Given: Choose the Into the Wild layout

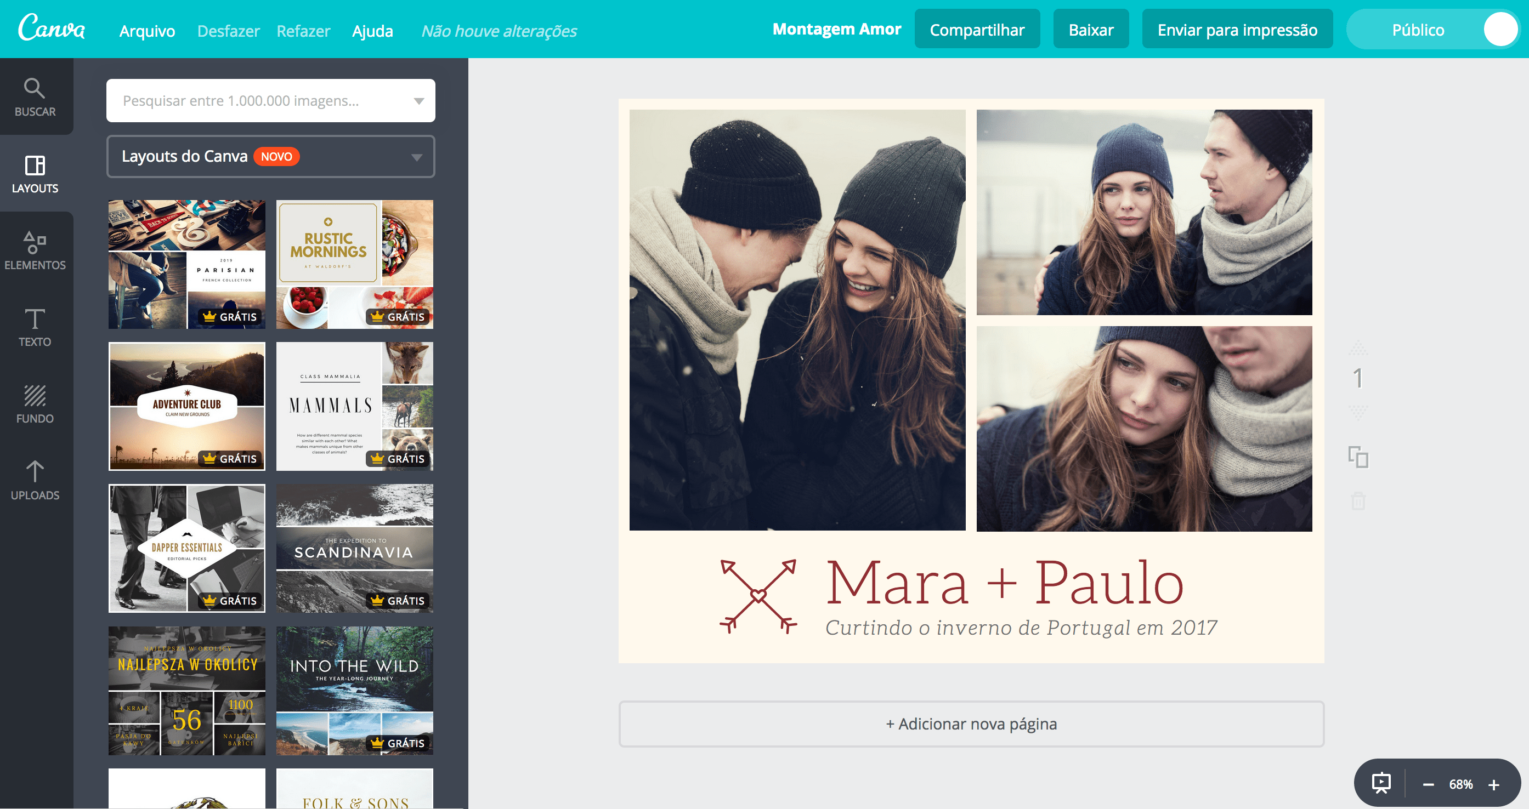Looking at the screenshot, I should click(x=355, y=691).
